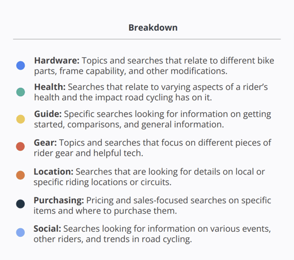
Task: Select the bold Social label
Action: pyautogui.click(x=47, y=229)
